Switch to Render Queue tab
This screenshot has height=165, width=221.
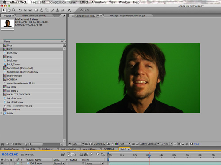click(11, 149)
